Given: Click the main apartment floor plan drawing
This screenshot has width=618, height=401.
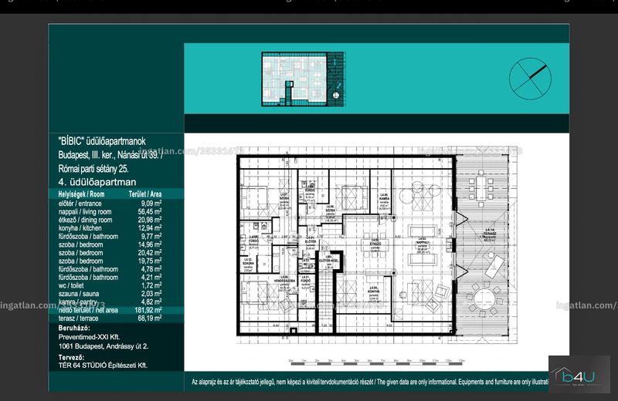Looking at the screenshot, I should coord(376,246).
